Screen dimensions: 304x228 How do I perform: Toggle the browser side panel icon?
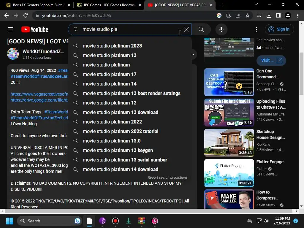tap(278, 15)
